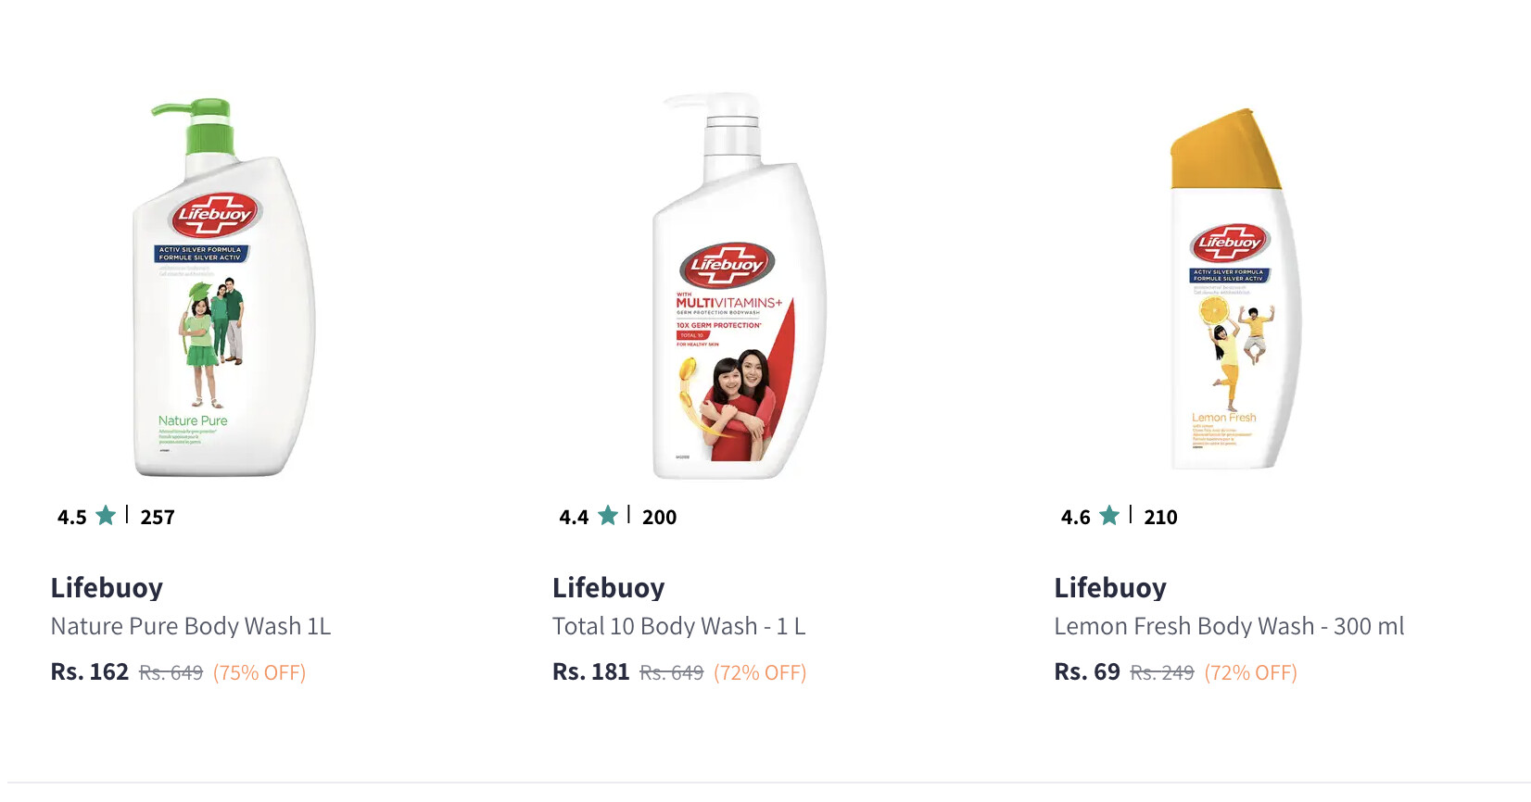
Task: Click the 257 ratings count
Action: 158,517
